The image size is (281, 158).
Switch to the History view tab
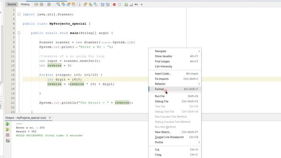coord(25,4)
